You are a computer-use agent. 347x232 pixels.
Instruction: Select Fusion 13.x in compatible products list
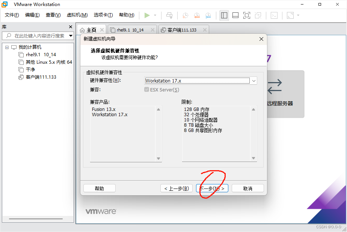(104, 109)
